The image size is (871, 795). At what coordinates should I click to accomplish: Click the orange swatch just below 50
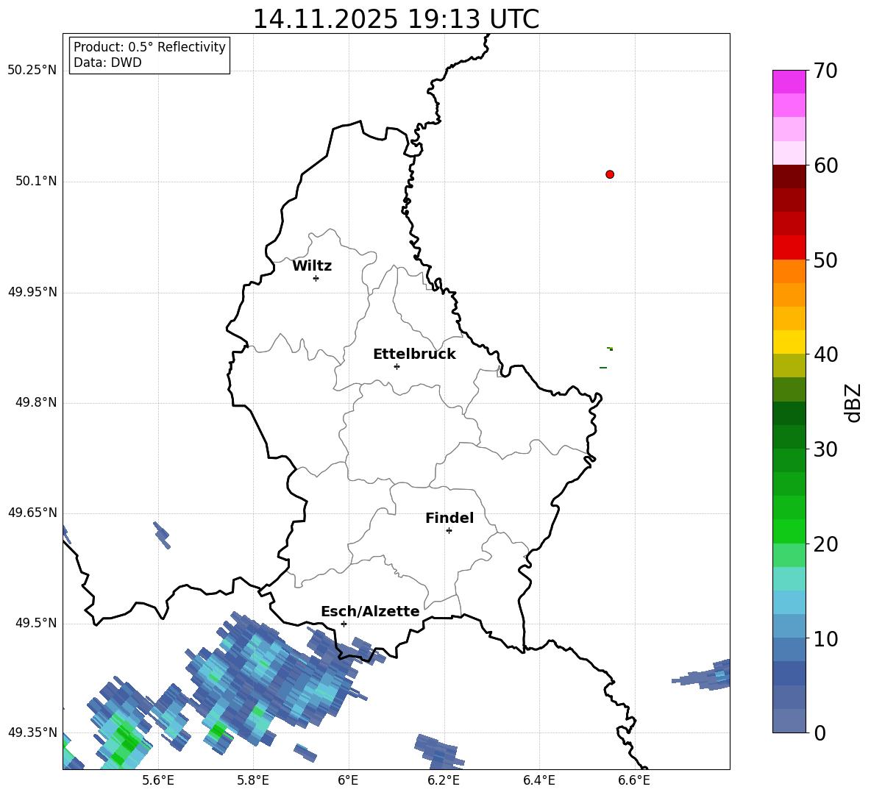click(x=789, y=271)
